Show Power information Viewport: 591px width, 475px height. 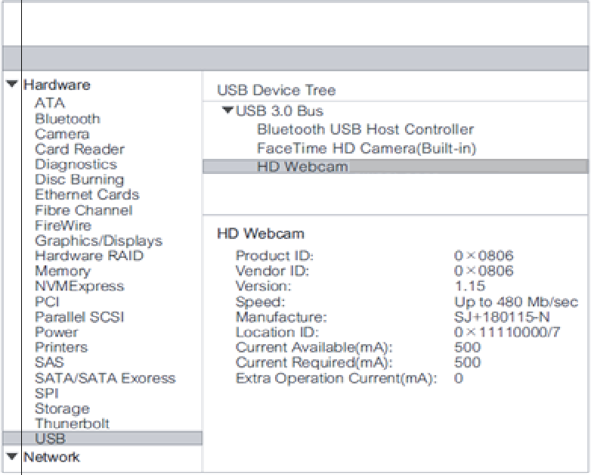coord(56,332)
